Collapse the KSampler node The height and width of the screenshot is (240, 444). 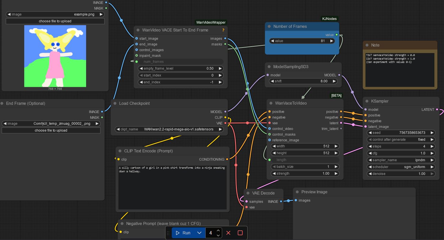point(367,101)
